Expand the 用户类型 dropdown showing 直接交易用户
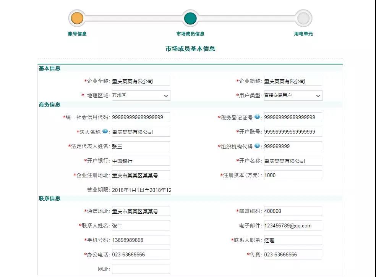This screenshot has height=277, width=376. 293,95
